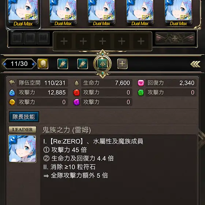The width and height of the screenshot is (205, 205).
Task: Add a new slot with the plus icon beside the trident
Action: click(122, 64)
